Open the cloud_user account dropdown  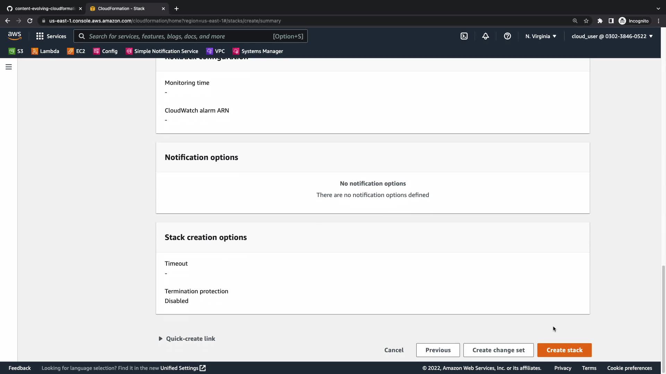click(x=612, y=36)
